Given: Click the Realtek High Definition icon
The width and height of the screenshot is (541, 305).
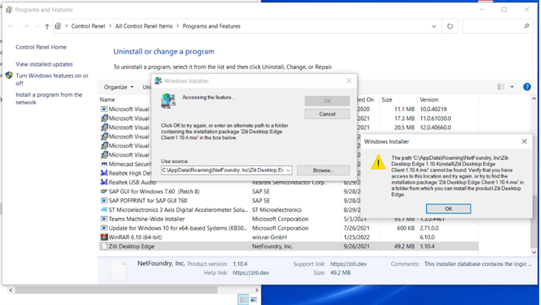Looking at the screenshot, I should (104, 173).
